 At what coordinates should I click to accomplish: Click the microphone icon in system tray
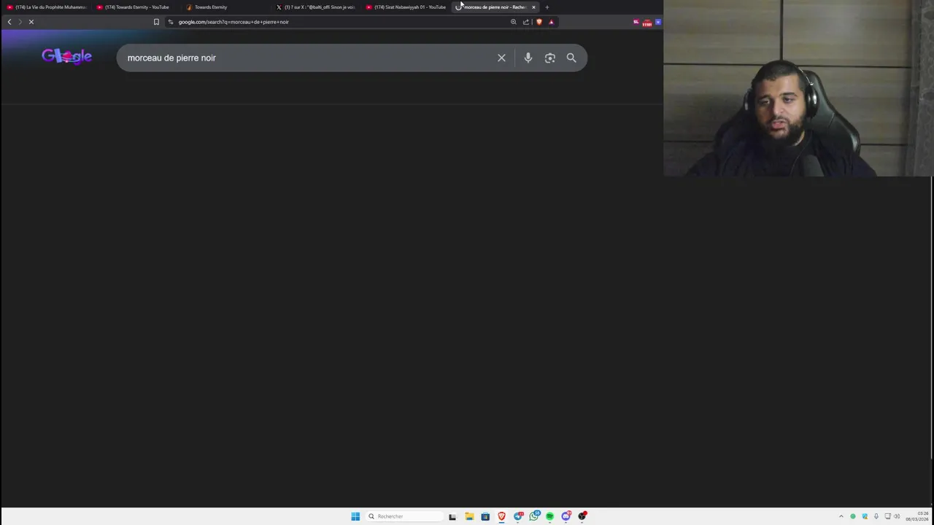point(876,516)
